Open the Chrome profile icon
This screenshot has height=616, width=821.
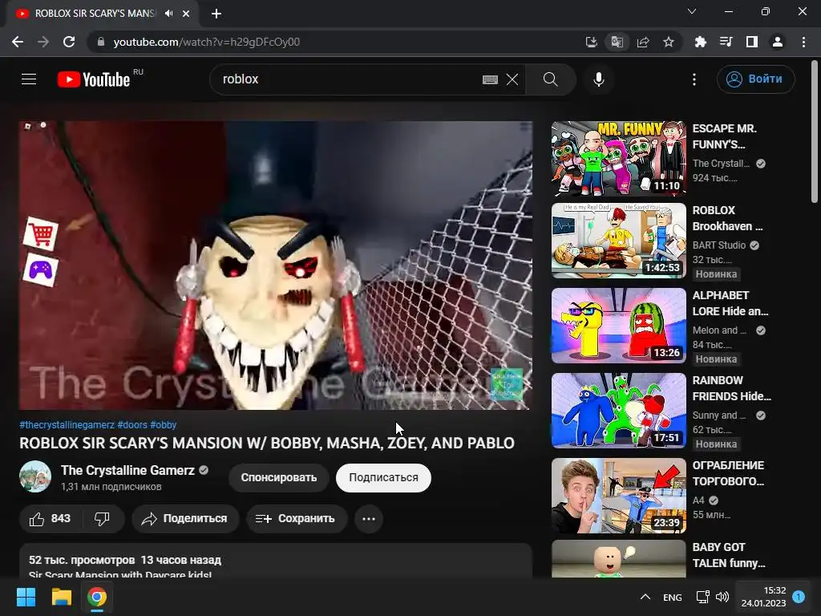click(778, 42)
